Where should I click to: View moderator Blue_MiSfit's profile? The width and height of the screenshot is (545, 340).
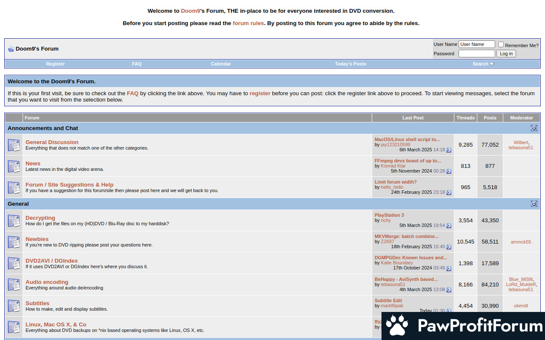[521, 279]
